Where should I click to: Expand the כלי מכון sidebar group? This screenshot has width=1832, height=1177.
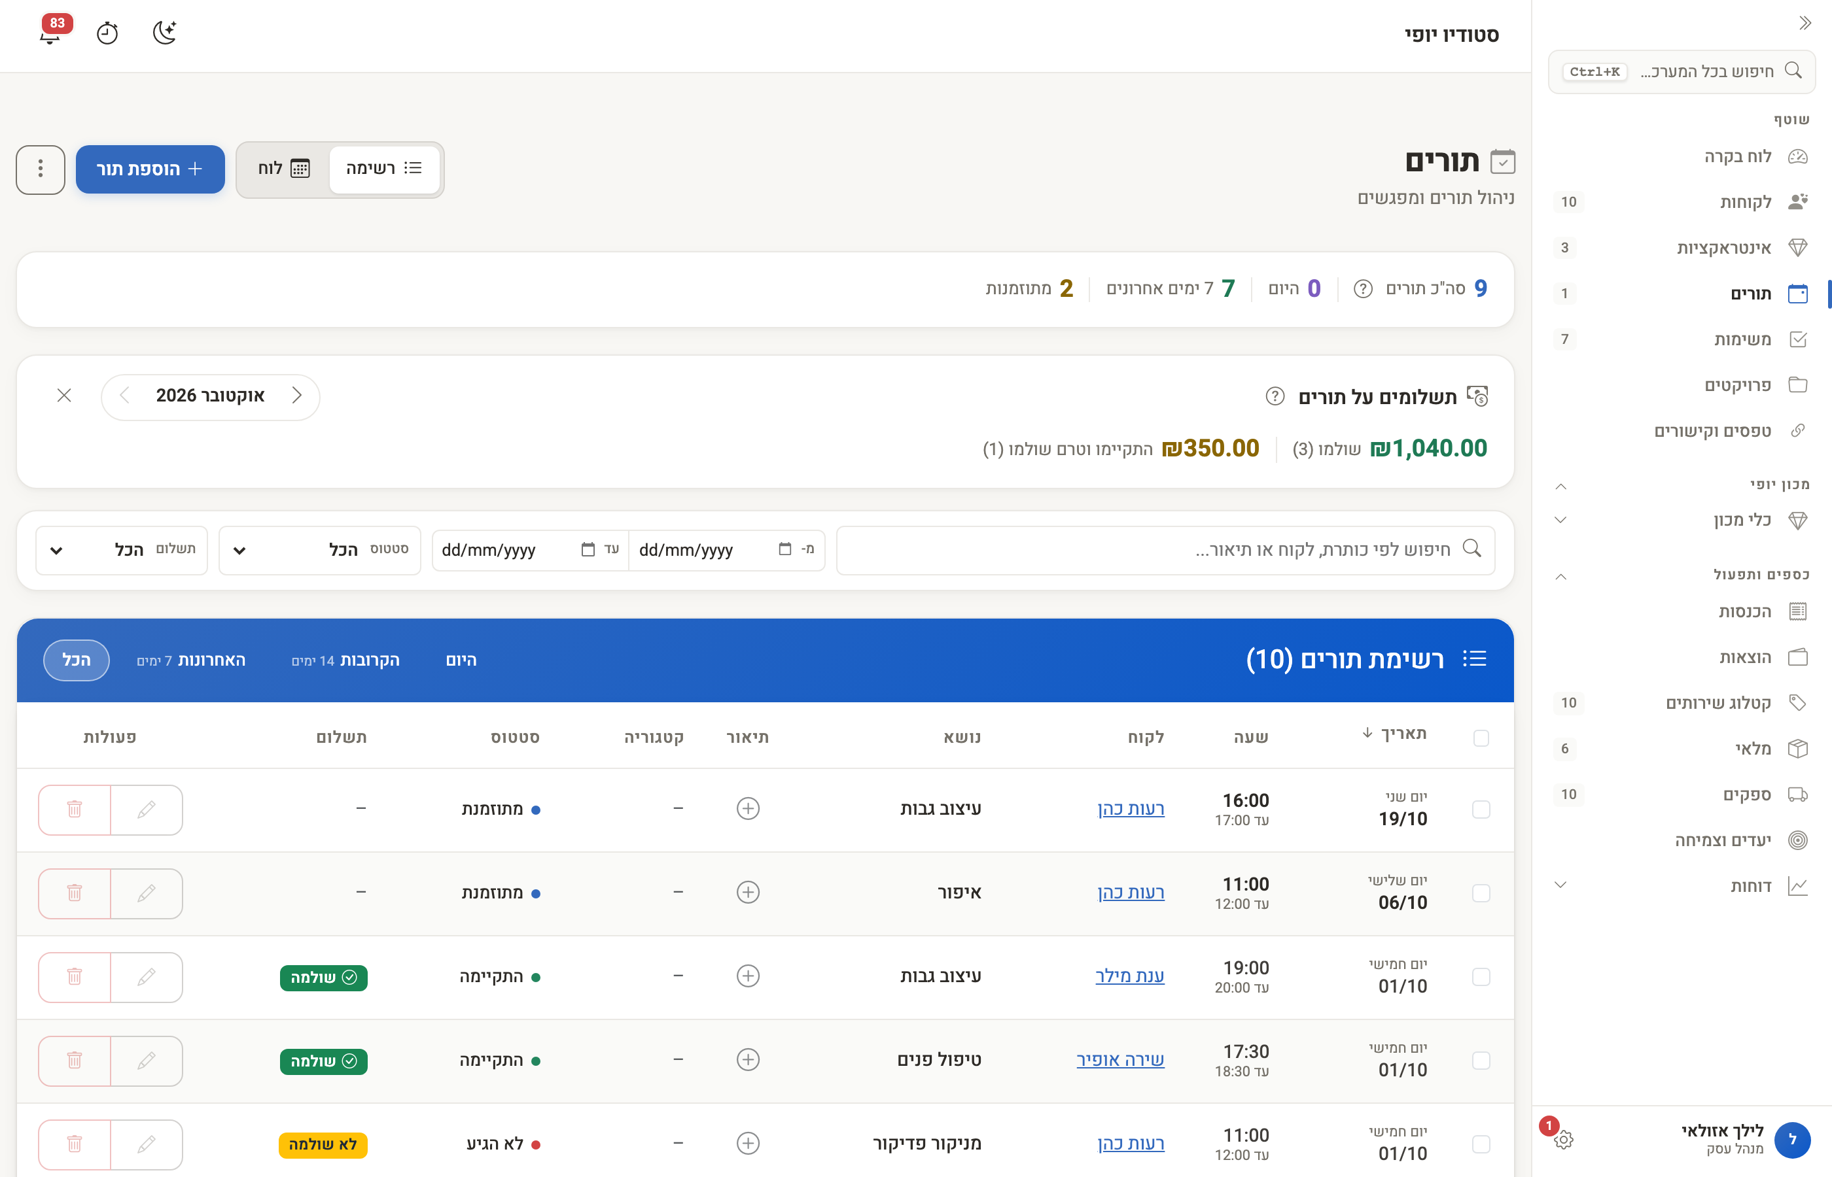[1682, 520]
